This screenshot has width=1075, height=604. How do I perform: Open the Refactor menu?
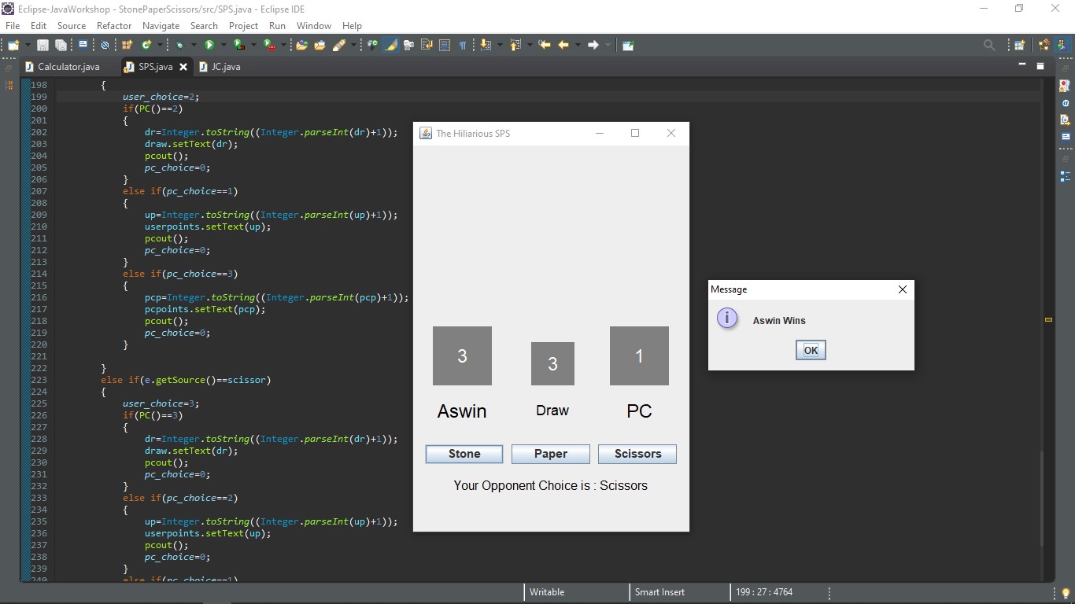coord(114,26)
